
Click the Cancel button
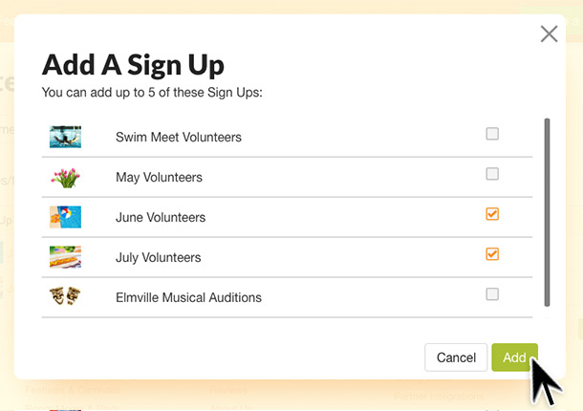(456, 357)
